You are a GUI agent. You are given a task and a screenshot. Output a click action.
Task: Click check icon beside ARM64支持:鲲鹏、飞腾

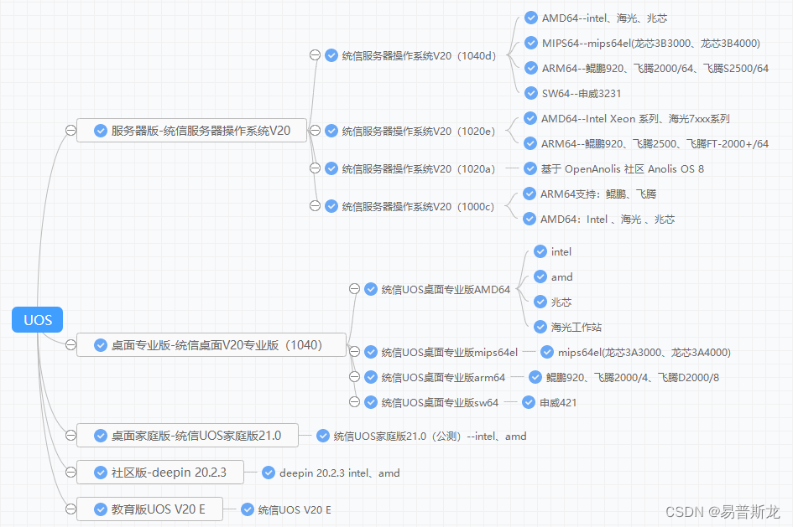click(x=530, y=194)
